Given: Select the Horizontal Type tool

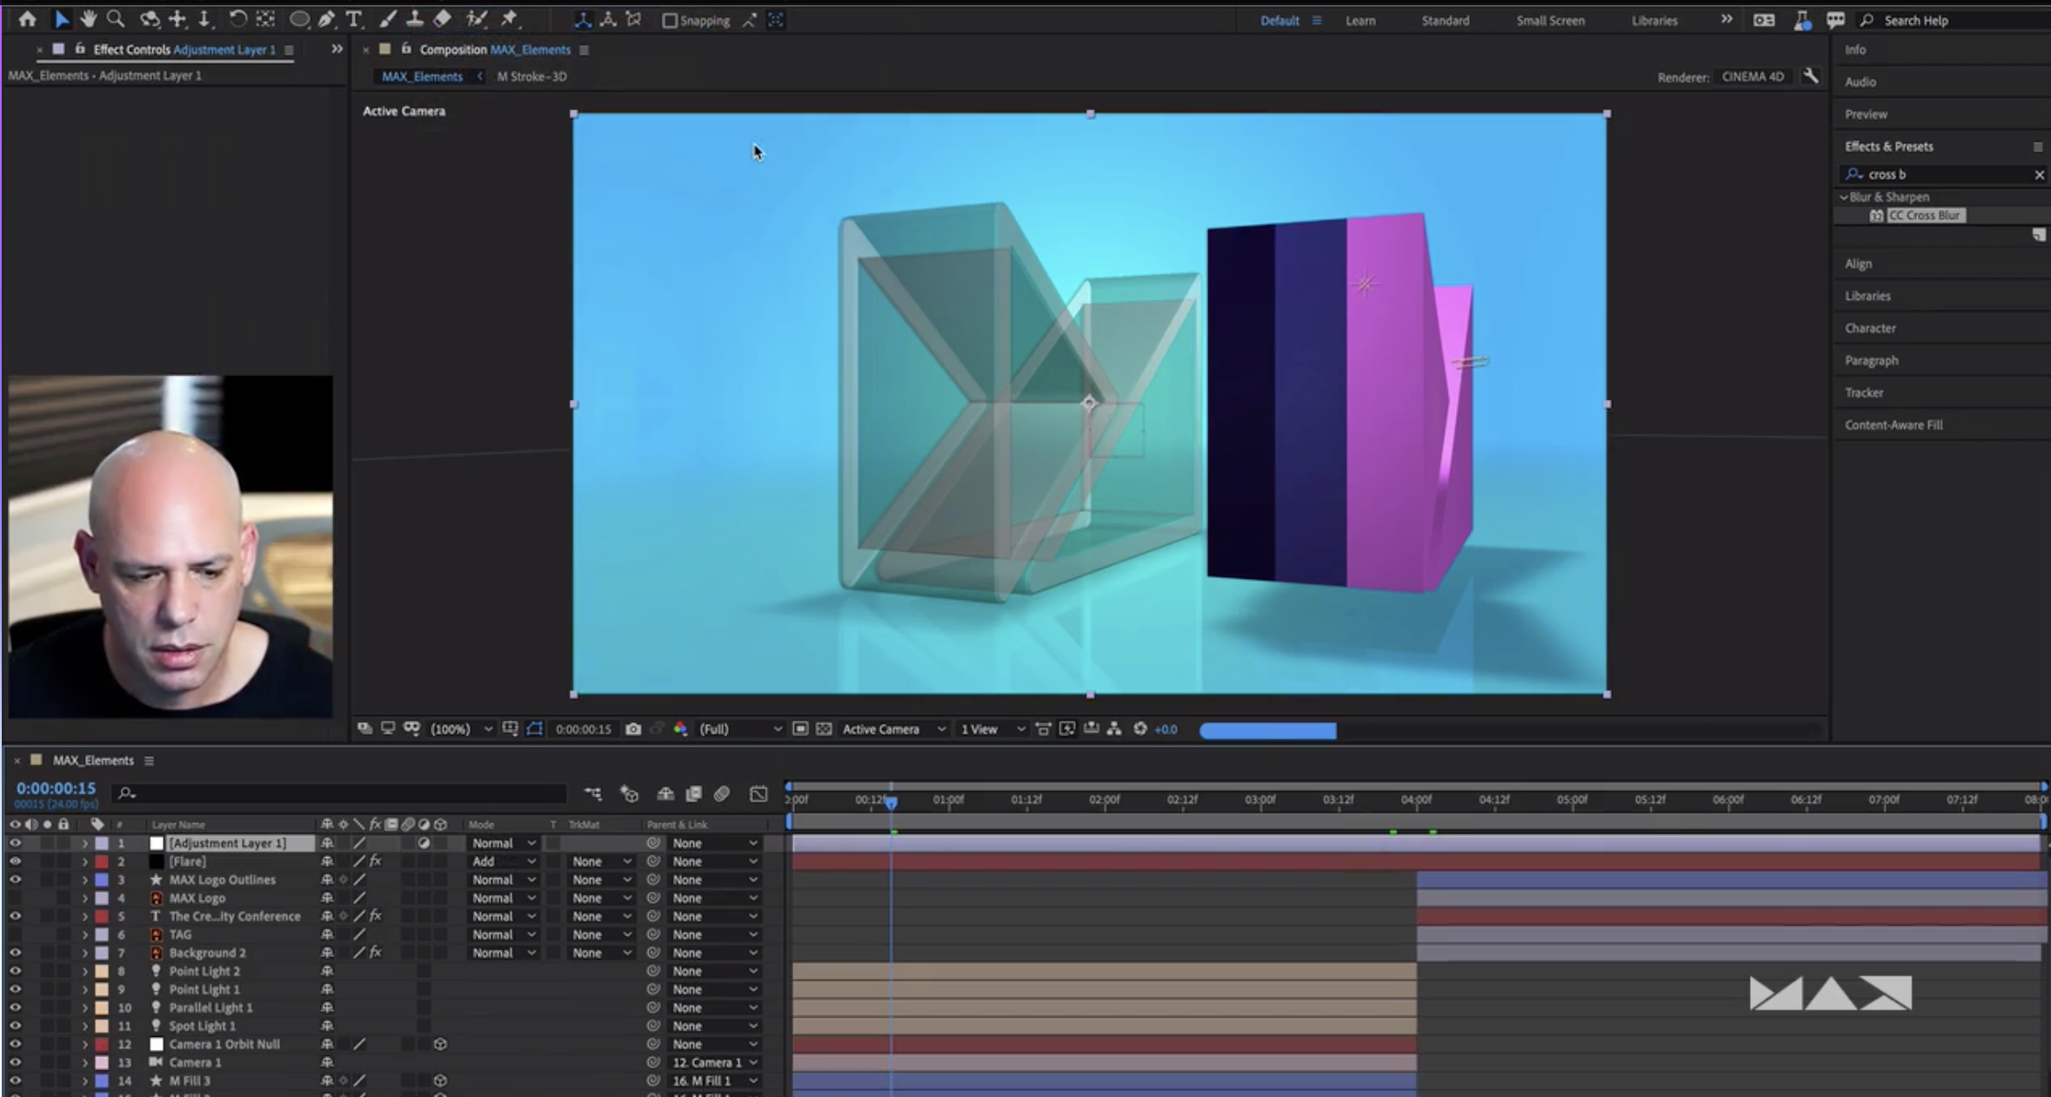Looking at the screenshot, I should pyautogui.click(x=355, y=18).
